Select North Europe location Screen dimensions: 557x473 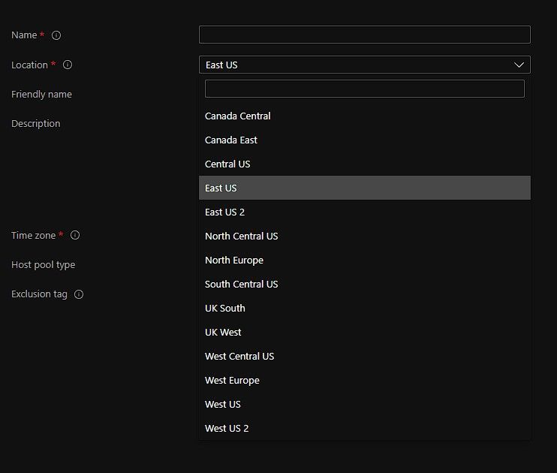(x=234, y=261)
